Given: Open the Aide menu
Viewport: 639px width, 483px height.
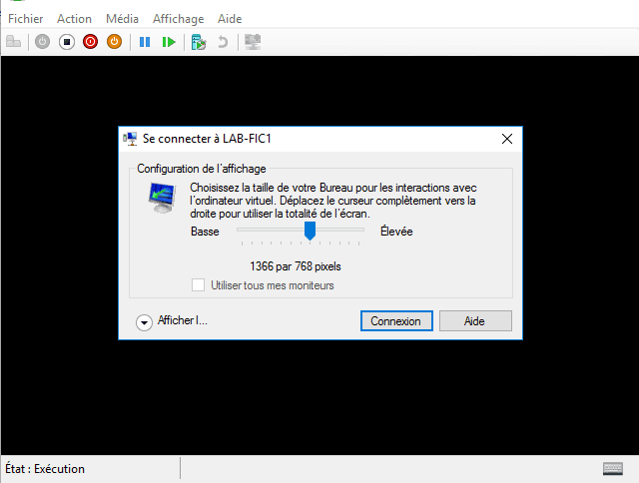Looking at the screenshot, I should click(x=230, y=19).
